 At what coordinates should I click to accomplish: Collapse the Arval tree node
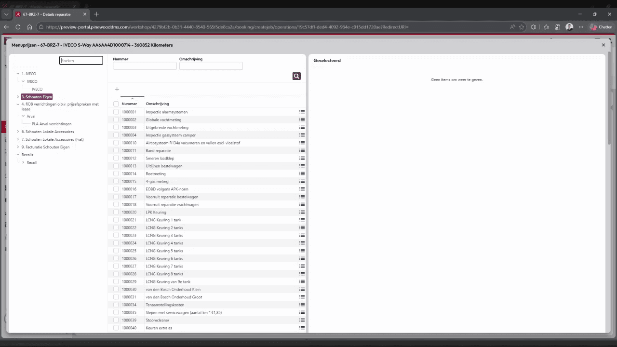pos(23,116)
